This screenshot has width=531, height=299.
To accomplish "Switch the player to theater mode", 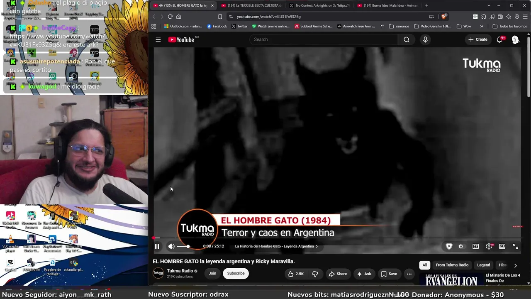I will pyautogui.click(x=502, y=246).
